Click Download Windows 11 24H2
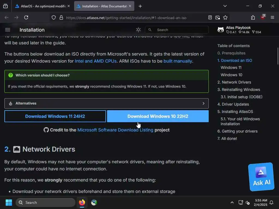Image resolution: width=279 pixels, height=209 pixels. (x=55, y=116)
